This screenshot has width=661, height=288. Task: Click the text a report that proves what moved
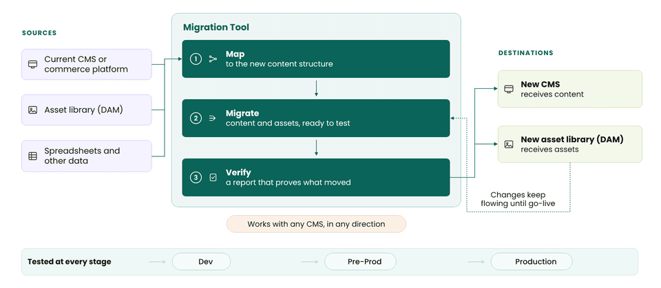[x=288, y=183]
